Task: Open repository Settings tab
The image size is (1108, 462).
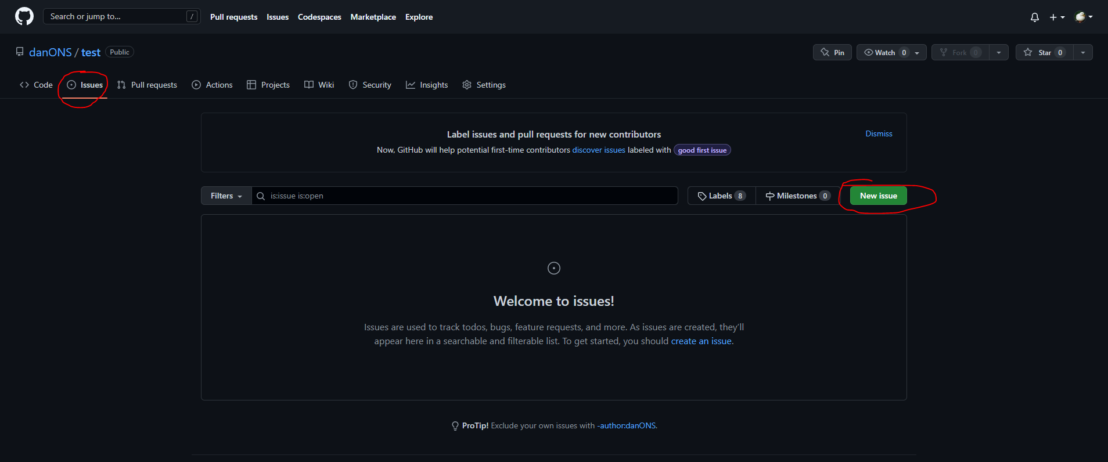Action: pos(484,85)
